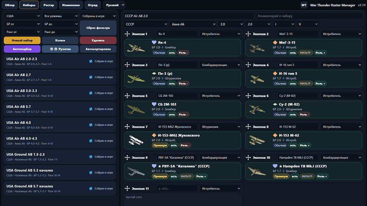Viewport: 367px width, 206px height.
Task: Click the Комментарий к набору field
Action: (x=309, y=16)
